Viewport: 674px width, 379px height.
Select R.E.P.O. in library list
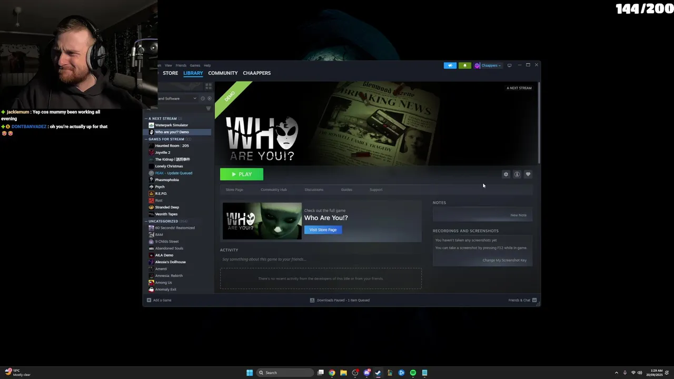[x=161, y=194]
